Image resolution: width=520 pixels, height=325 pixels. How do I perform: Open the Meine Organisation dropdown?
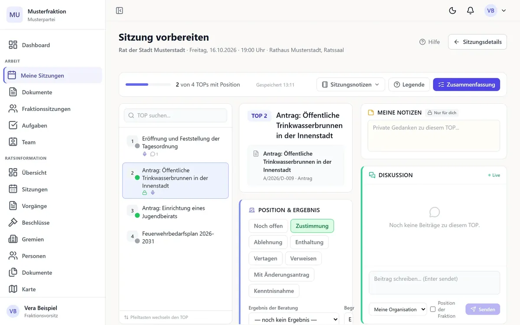click(x=398, y=309)
